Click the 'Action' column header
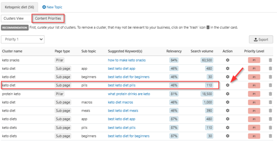This screenshot has height=143, width=277. click(227, 51)
